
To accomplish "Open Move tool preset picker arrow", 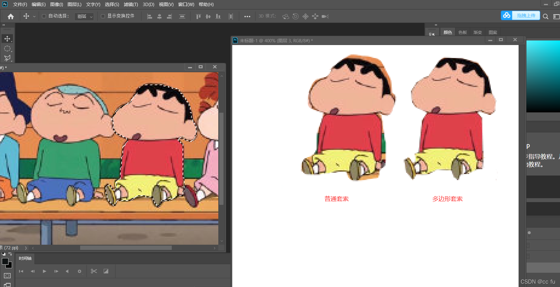I will [34, 16].
